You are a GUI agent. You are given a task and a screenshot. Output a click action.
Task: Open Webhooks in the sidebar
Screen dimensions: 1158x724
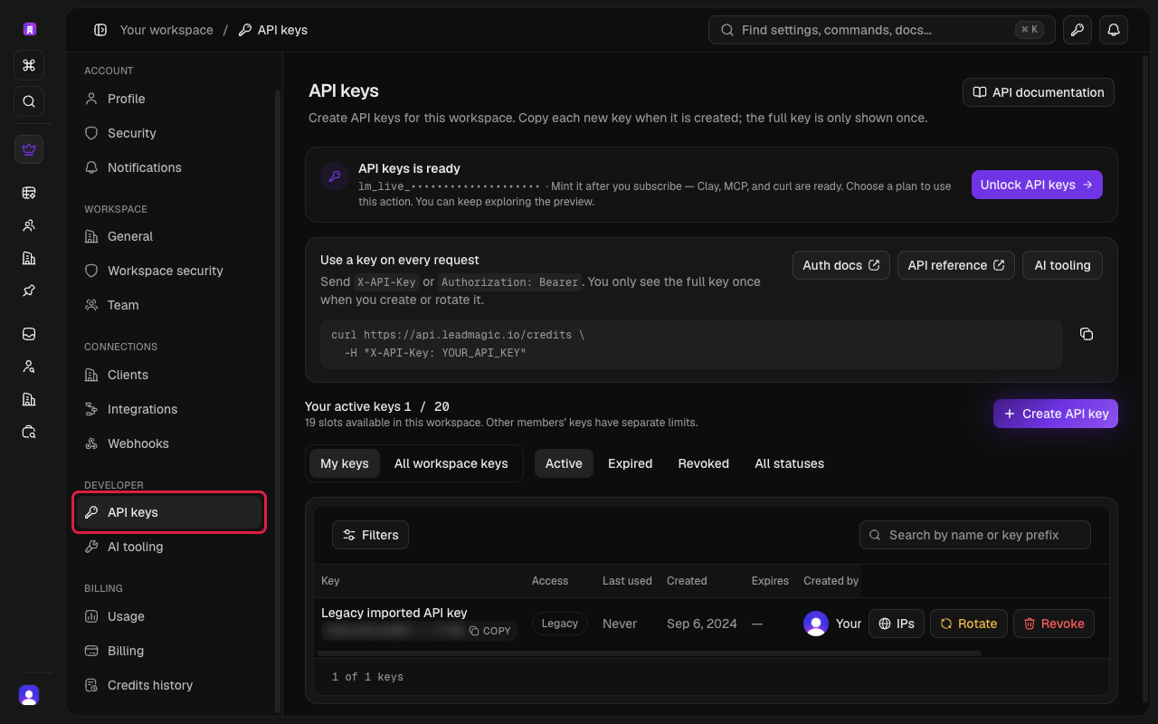click(x=169, y=443)
